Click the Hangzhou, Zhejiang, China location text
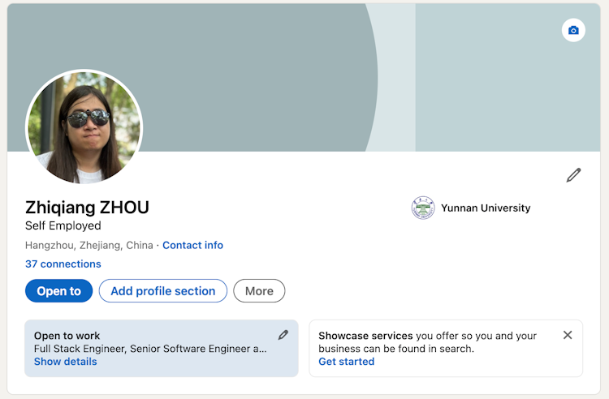The image size is (609, 399). [x=89, y=245]
